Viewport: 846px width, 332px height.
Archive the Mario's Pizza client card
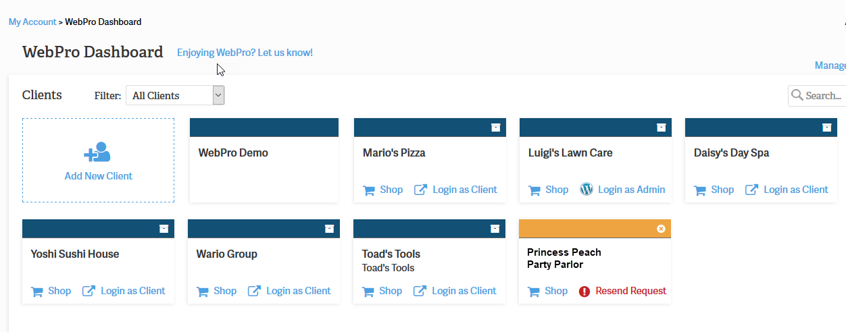(x=495, y=128)
